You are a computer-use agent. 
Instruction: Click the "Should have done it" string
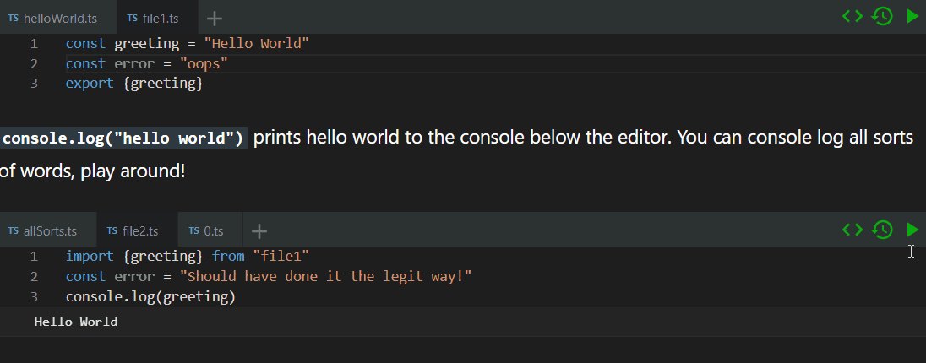point(326,276)
